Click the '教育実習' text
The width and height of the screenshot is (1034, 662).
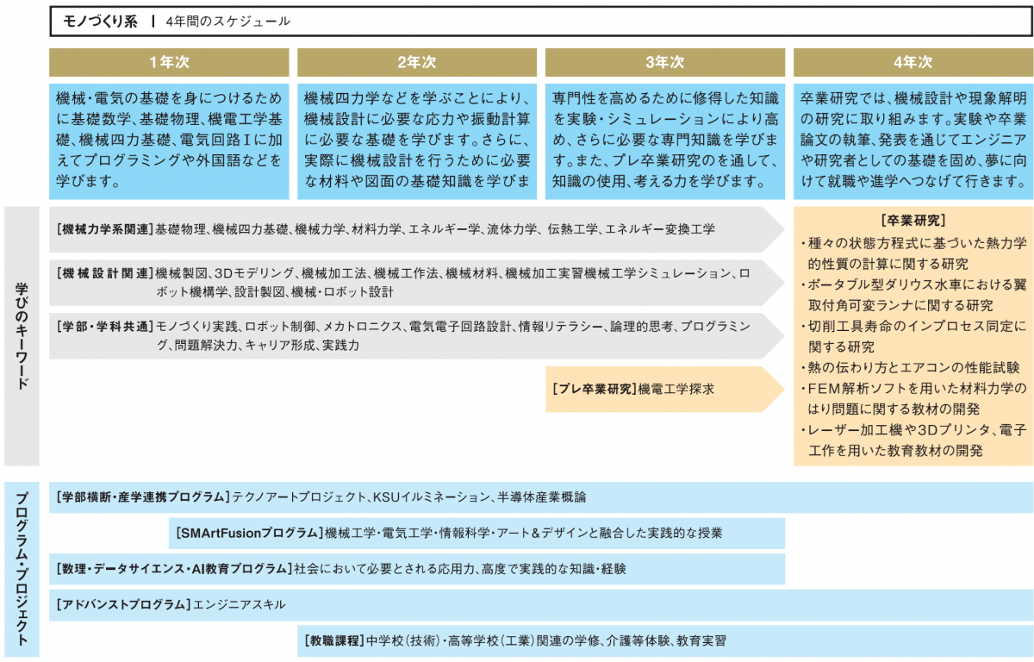701,640
